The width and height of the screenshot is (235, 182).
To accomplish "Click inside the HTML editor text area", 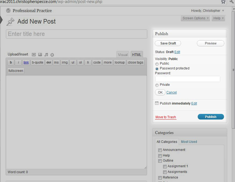I will point(76,122).
